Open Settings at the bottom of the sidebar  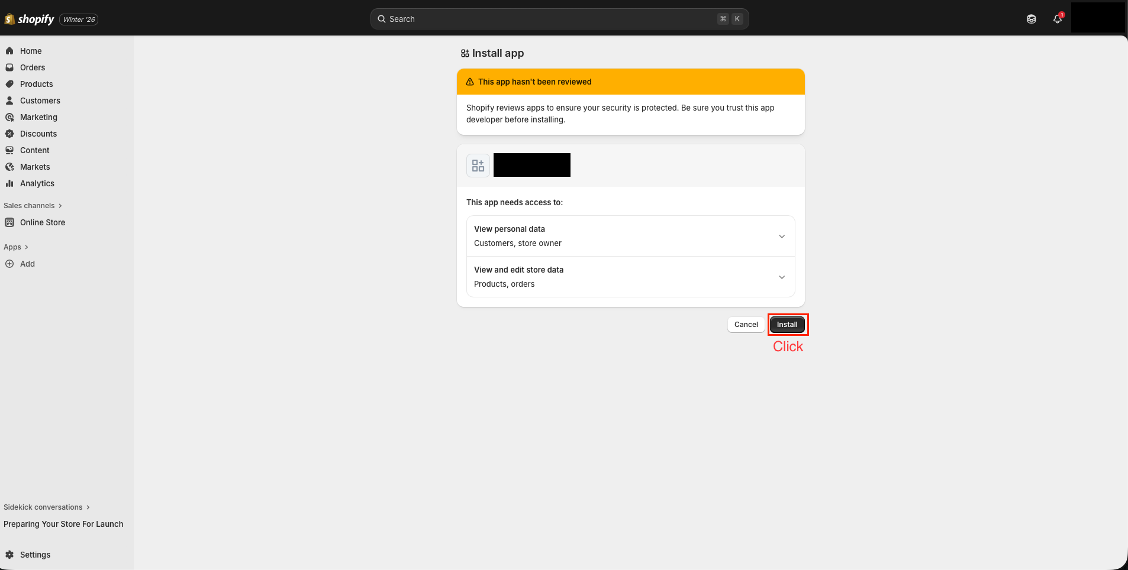36,554
